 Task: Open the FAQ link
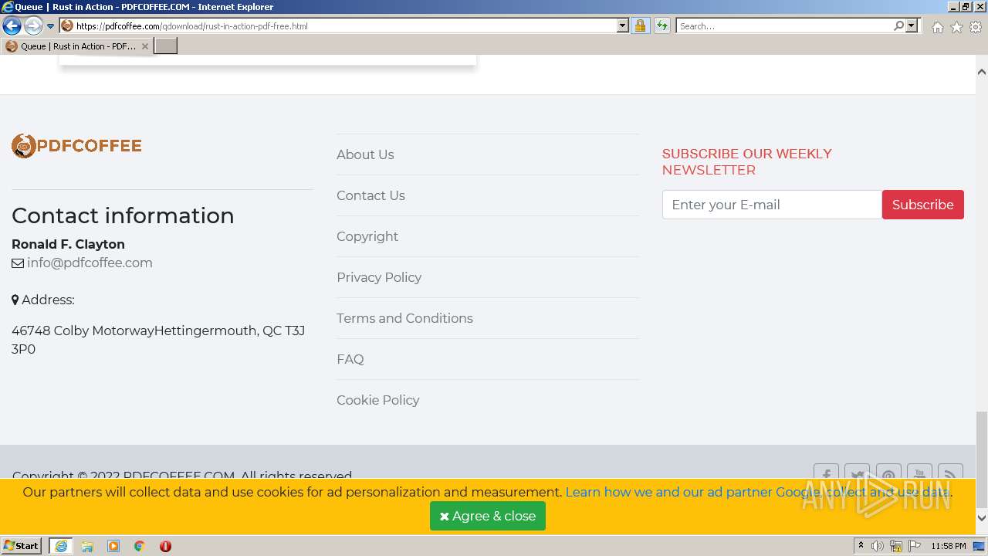[x=350, y=359]
